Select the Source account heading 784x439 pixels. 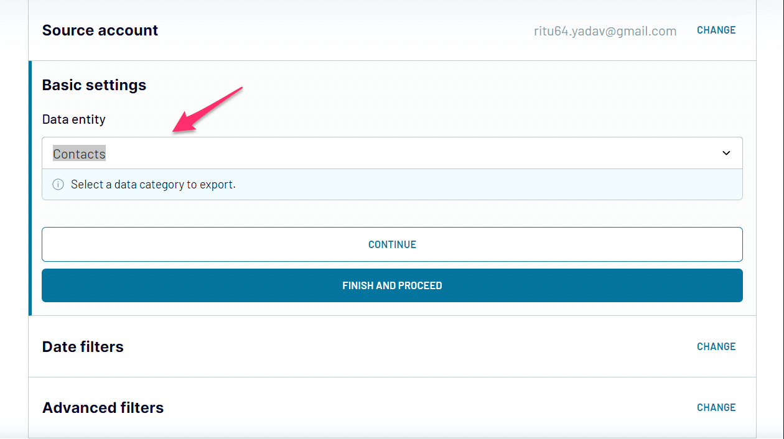tap(100, 30)
